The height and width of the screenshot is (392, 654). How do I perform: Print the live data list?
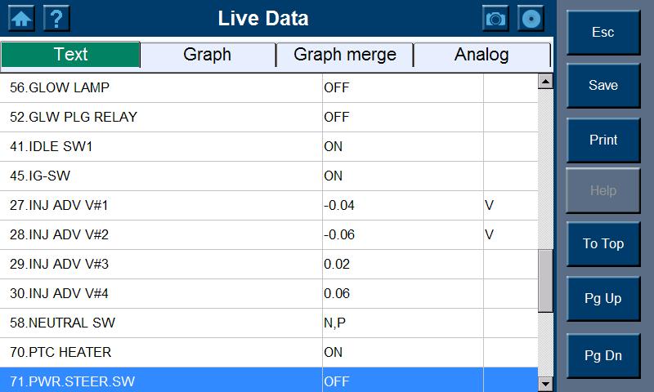pos(603,140)
